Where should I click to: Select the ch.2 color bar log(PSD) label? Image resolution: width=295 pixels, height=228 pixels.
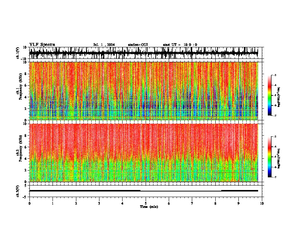tap(279, 158)
